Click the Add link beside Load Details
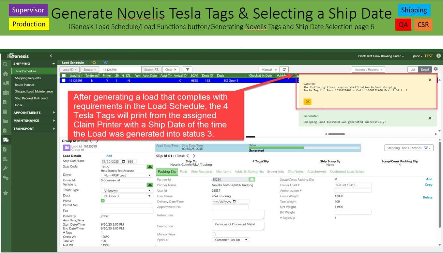 [109, 156]
